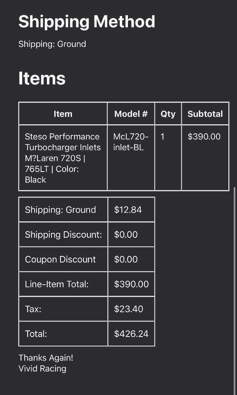
Task: Click the $12.84 ground shipping cost
Action: [x=128, y=209]
